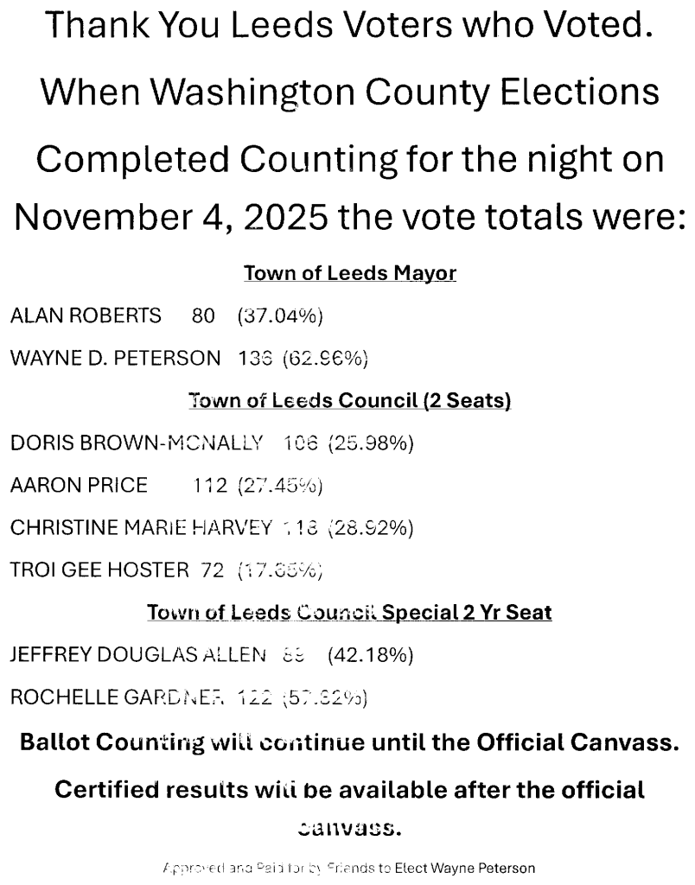The width and height of the screenshot is (695, 885).
Task: Click Doris Brown-McNally's 25.98% percentage
Action: [371, 443]
